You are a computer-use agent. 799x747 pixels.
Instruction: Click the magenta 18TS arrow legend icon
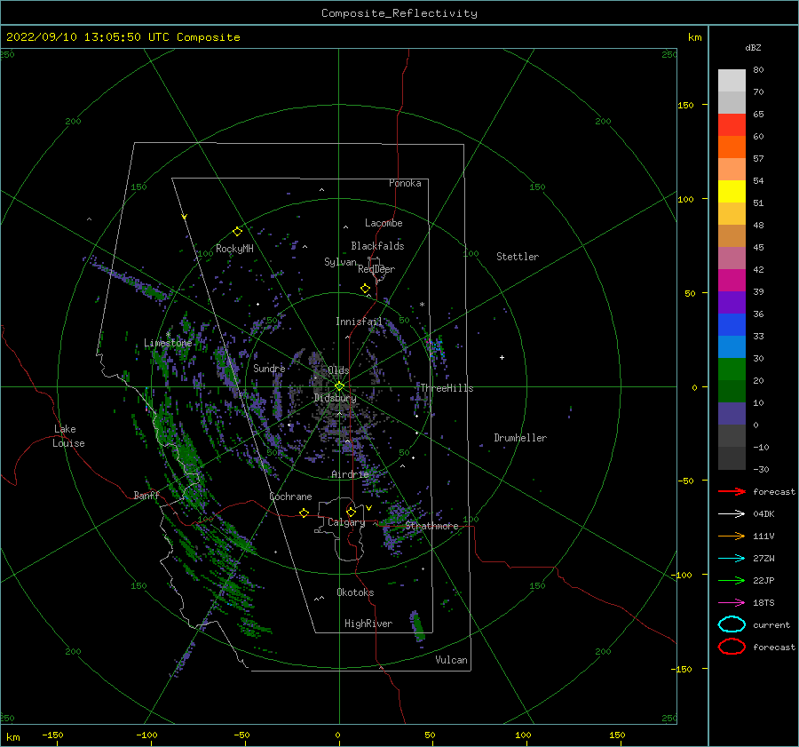pos(732,603)
